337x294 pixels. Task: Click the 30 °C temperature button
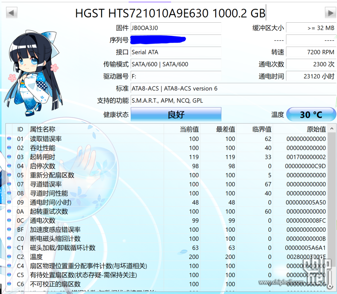[x=311, y=114]
